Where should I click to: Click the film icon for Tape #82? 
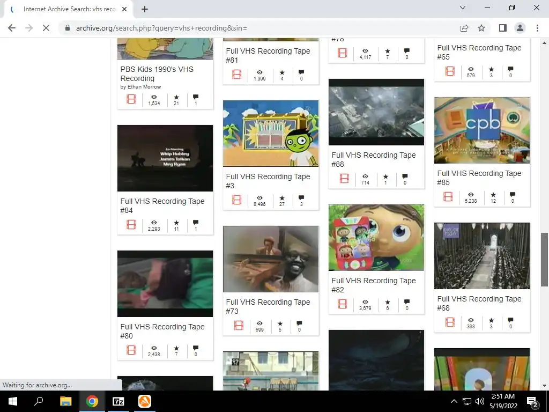tap(343, 304)
